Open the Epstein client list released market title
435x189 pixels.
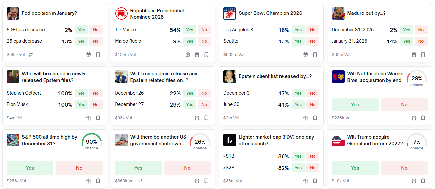(275, 76)
